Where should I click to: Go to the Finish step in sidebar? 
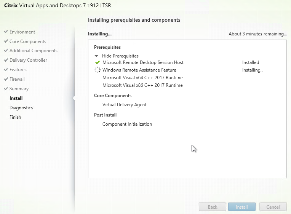15,117
